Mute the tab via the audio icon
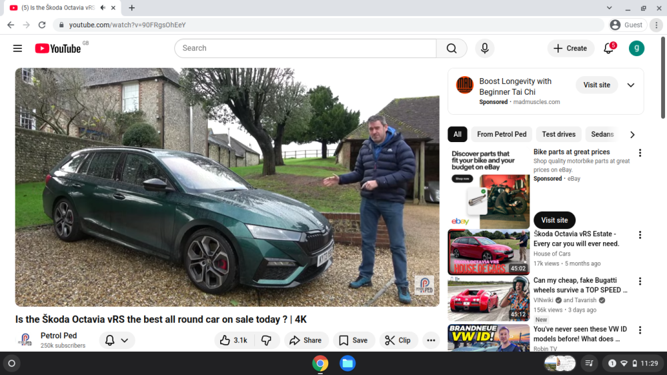 click(x=103, y=7)
